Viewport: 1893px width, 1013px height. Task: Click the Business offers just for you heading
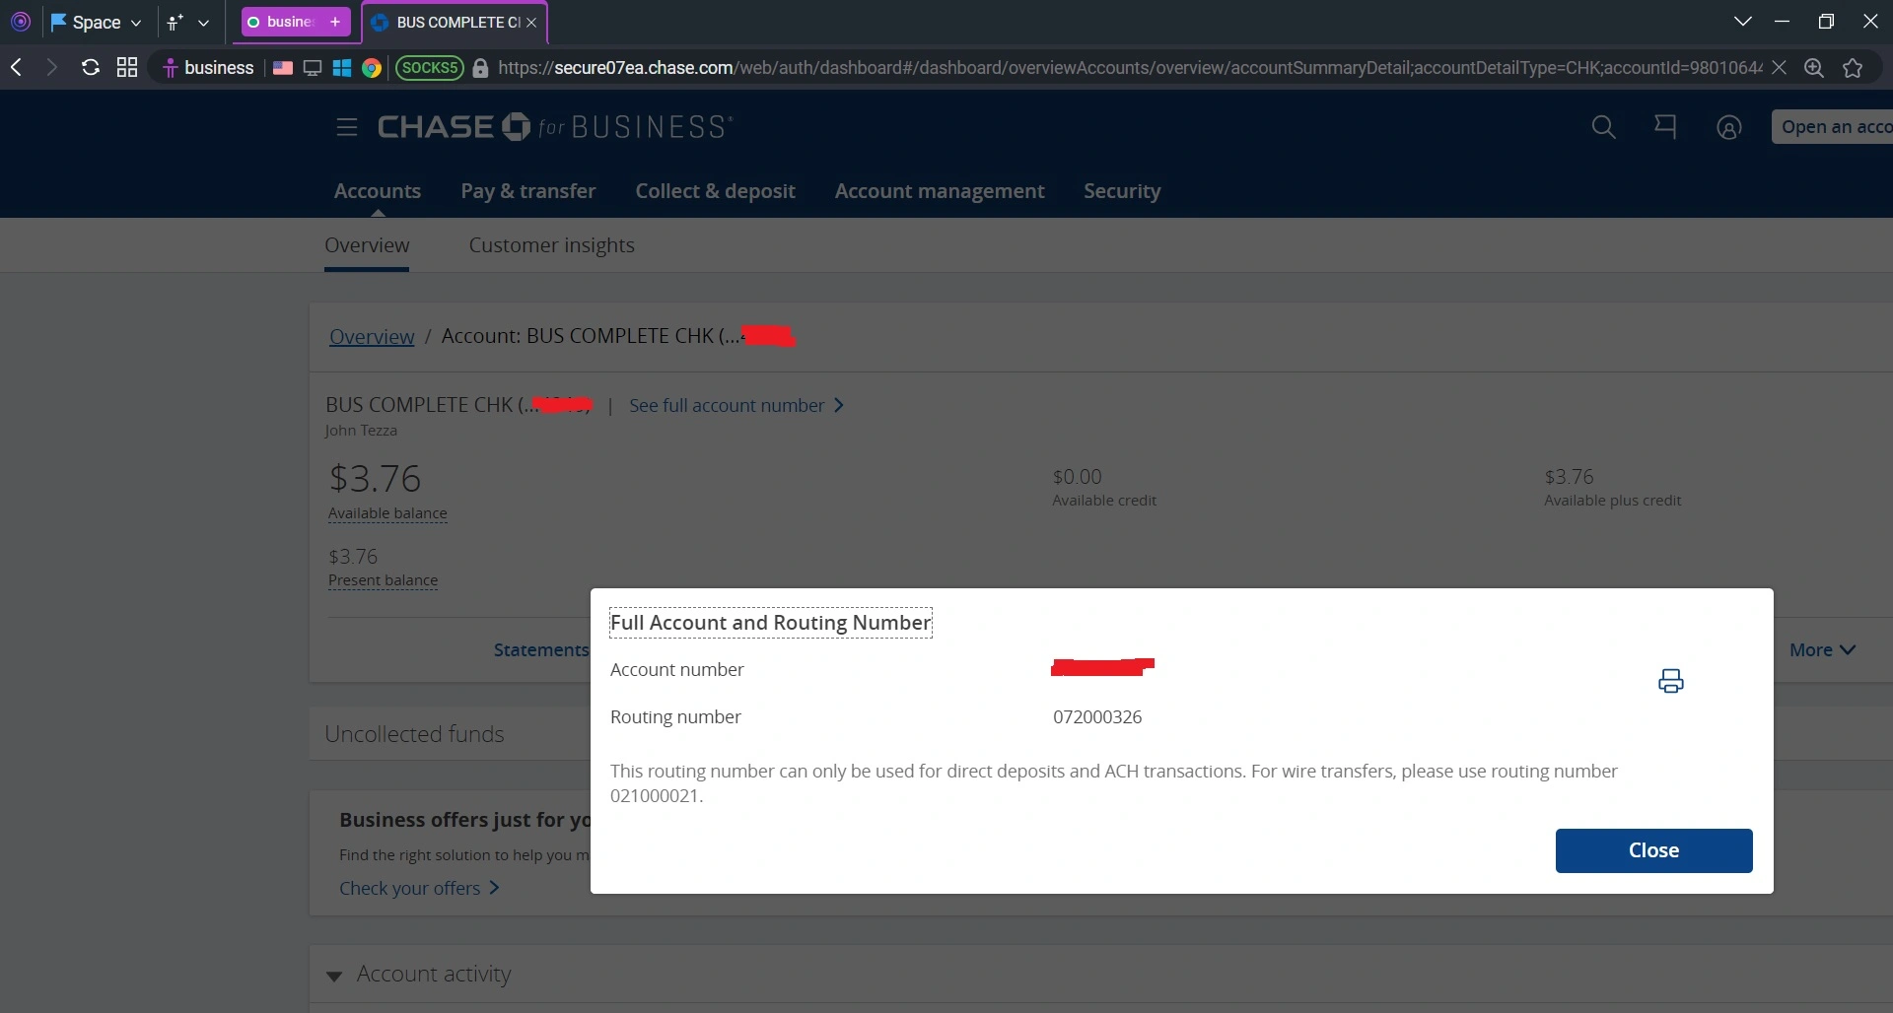tap(464, 820)
